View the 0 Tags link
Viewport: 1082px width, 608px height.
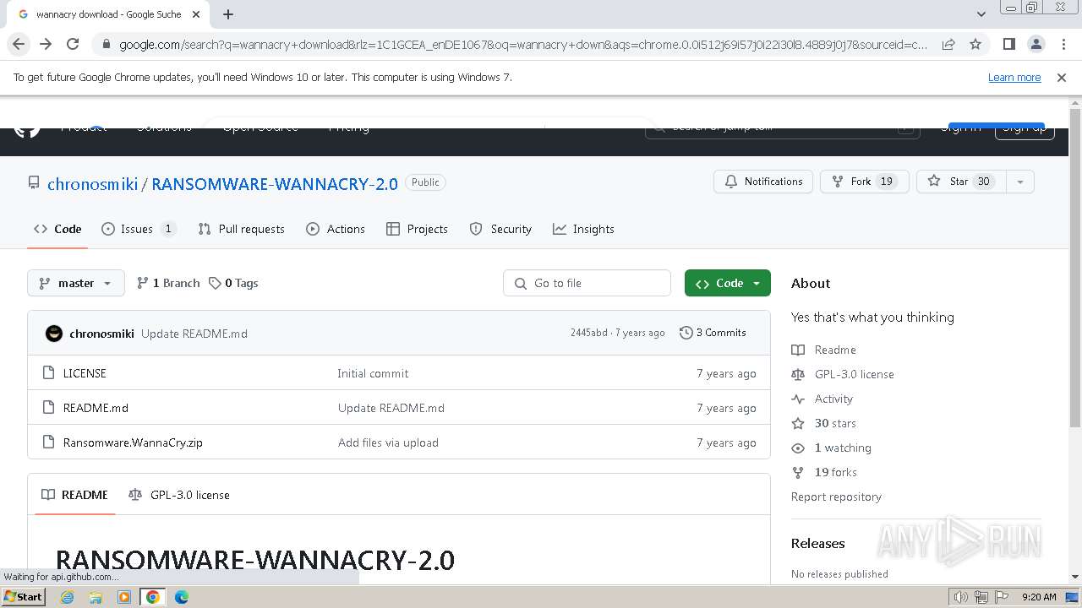[233, 283]
